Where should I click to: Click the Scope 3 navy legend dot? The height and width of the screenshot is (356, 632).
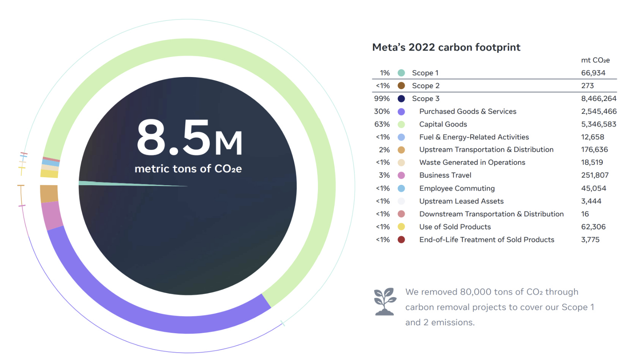pos(401,99)
